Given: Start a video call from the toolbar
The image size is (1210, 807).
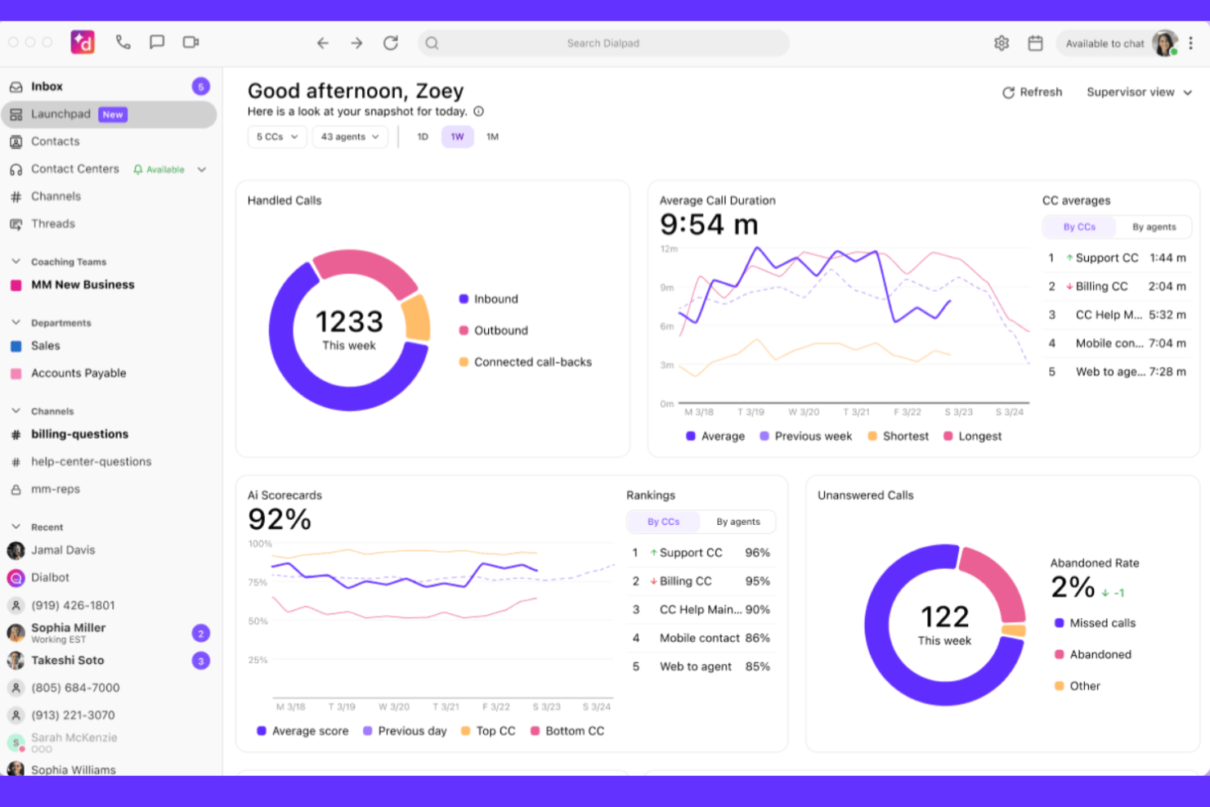Looking at the screenshot, I should tap(190, 43).
